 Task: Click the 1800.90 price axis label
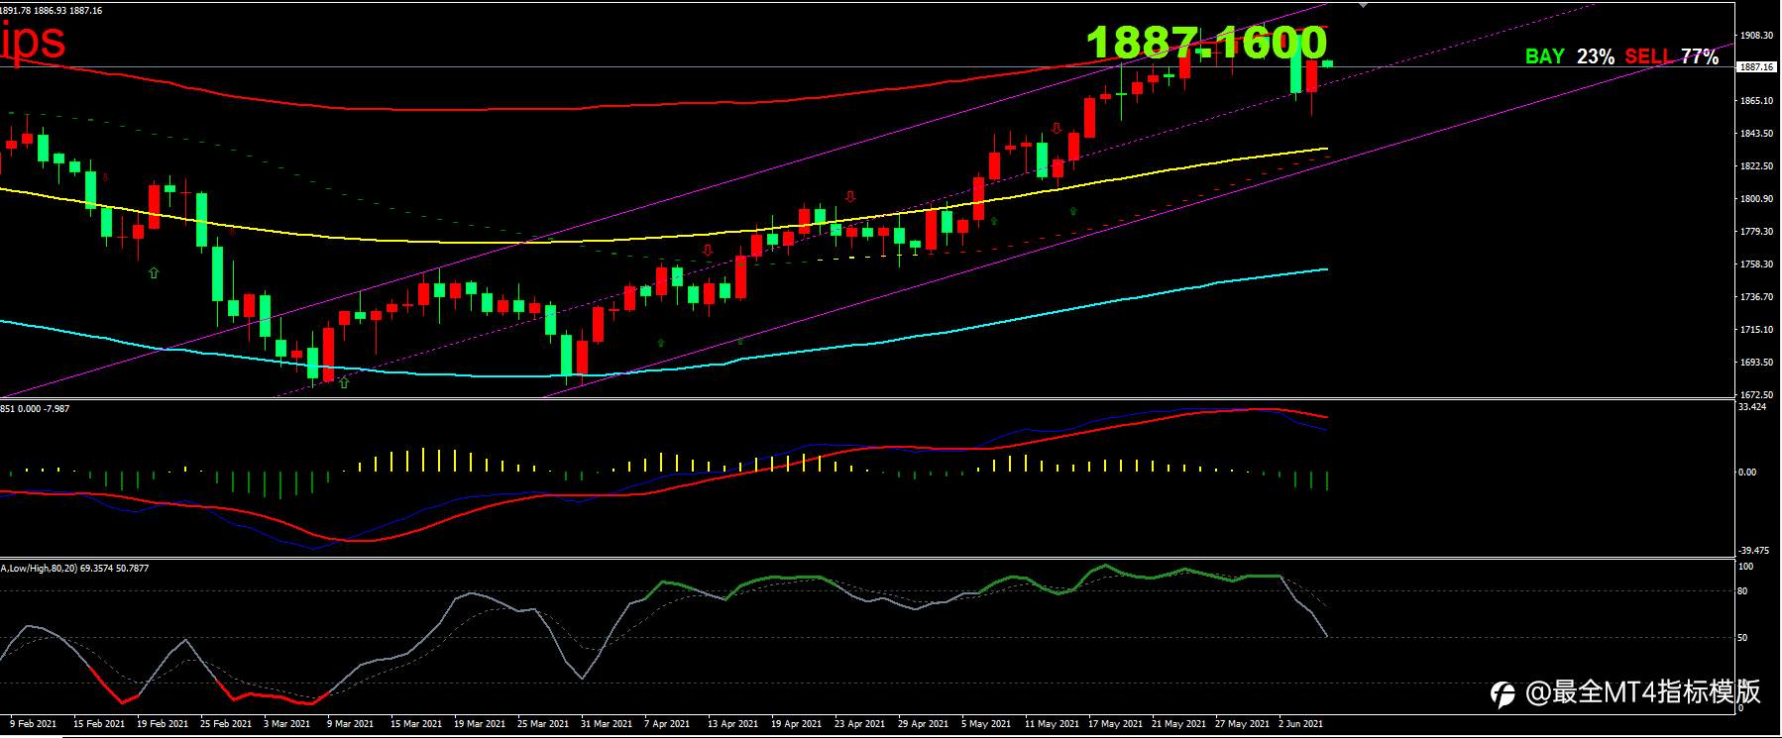point(1756,199)
